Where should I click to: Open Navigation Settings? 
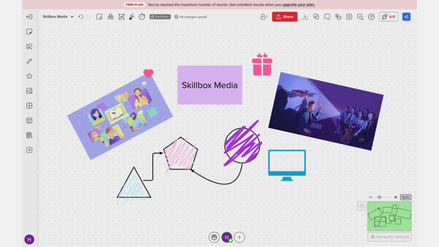(x=390, y=237)
